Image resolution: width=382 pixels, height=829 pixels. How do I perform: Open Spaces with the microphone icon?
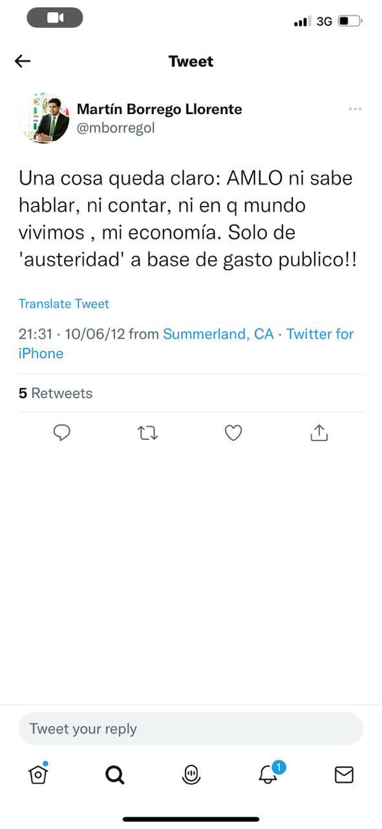click(x=191, y=774)
